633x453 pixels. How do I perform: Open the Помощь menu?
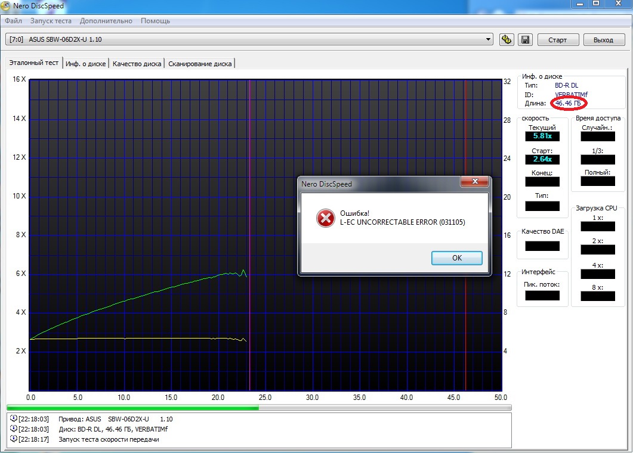[x=155, y=21]
